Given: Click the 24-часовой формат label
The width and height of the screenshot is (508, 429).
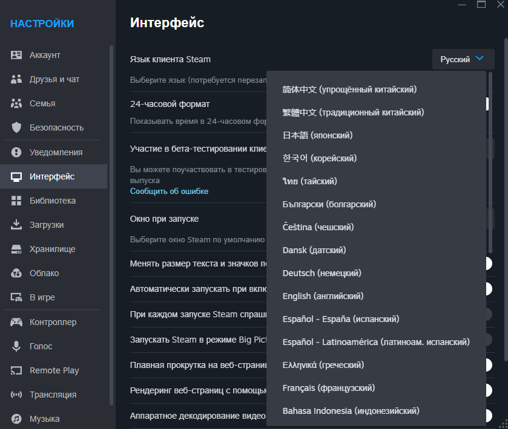Looking at the screenshot, I should pos(170,104).
